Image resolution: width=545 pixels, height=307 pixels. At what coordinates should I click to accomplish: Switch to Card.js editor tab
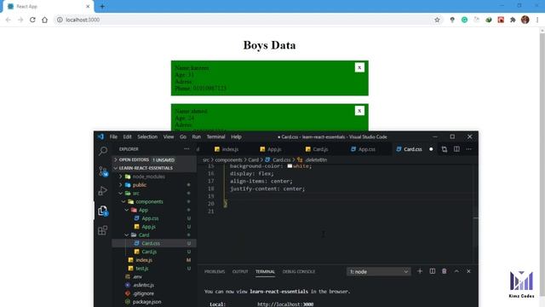click(x=317, y=149)
